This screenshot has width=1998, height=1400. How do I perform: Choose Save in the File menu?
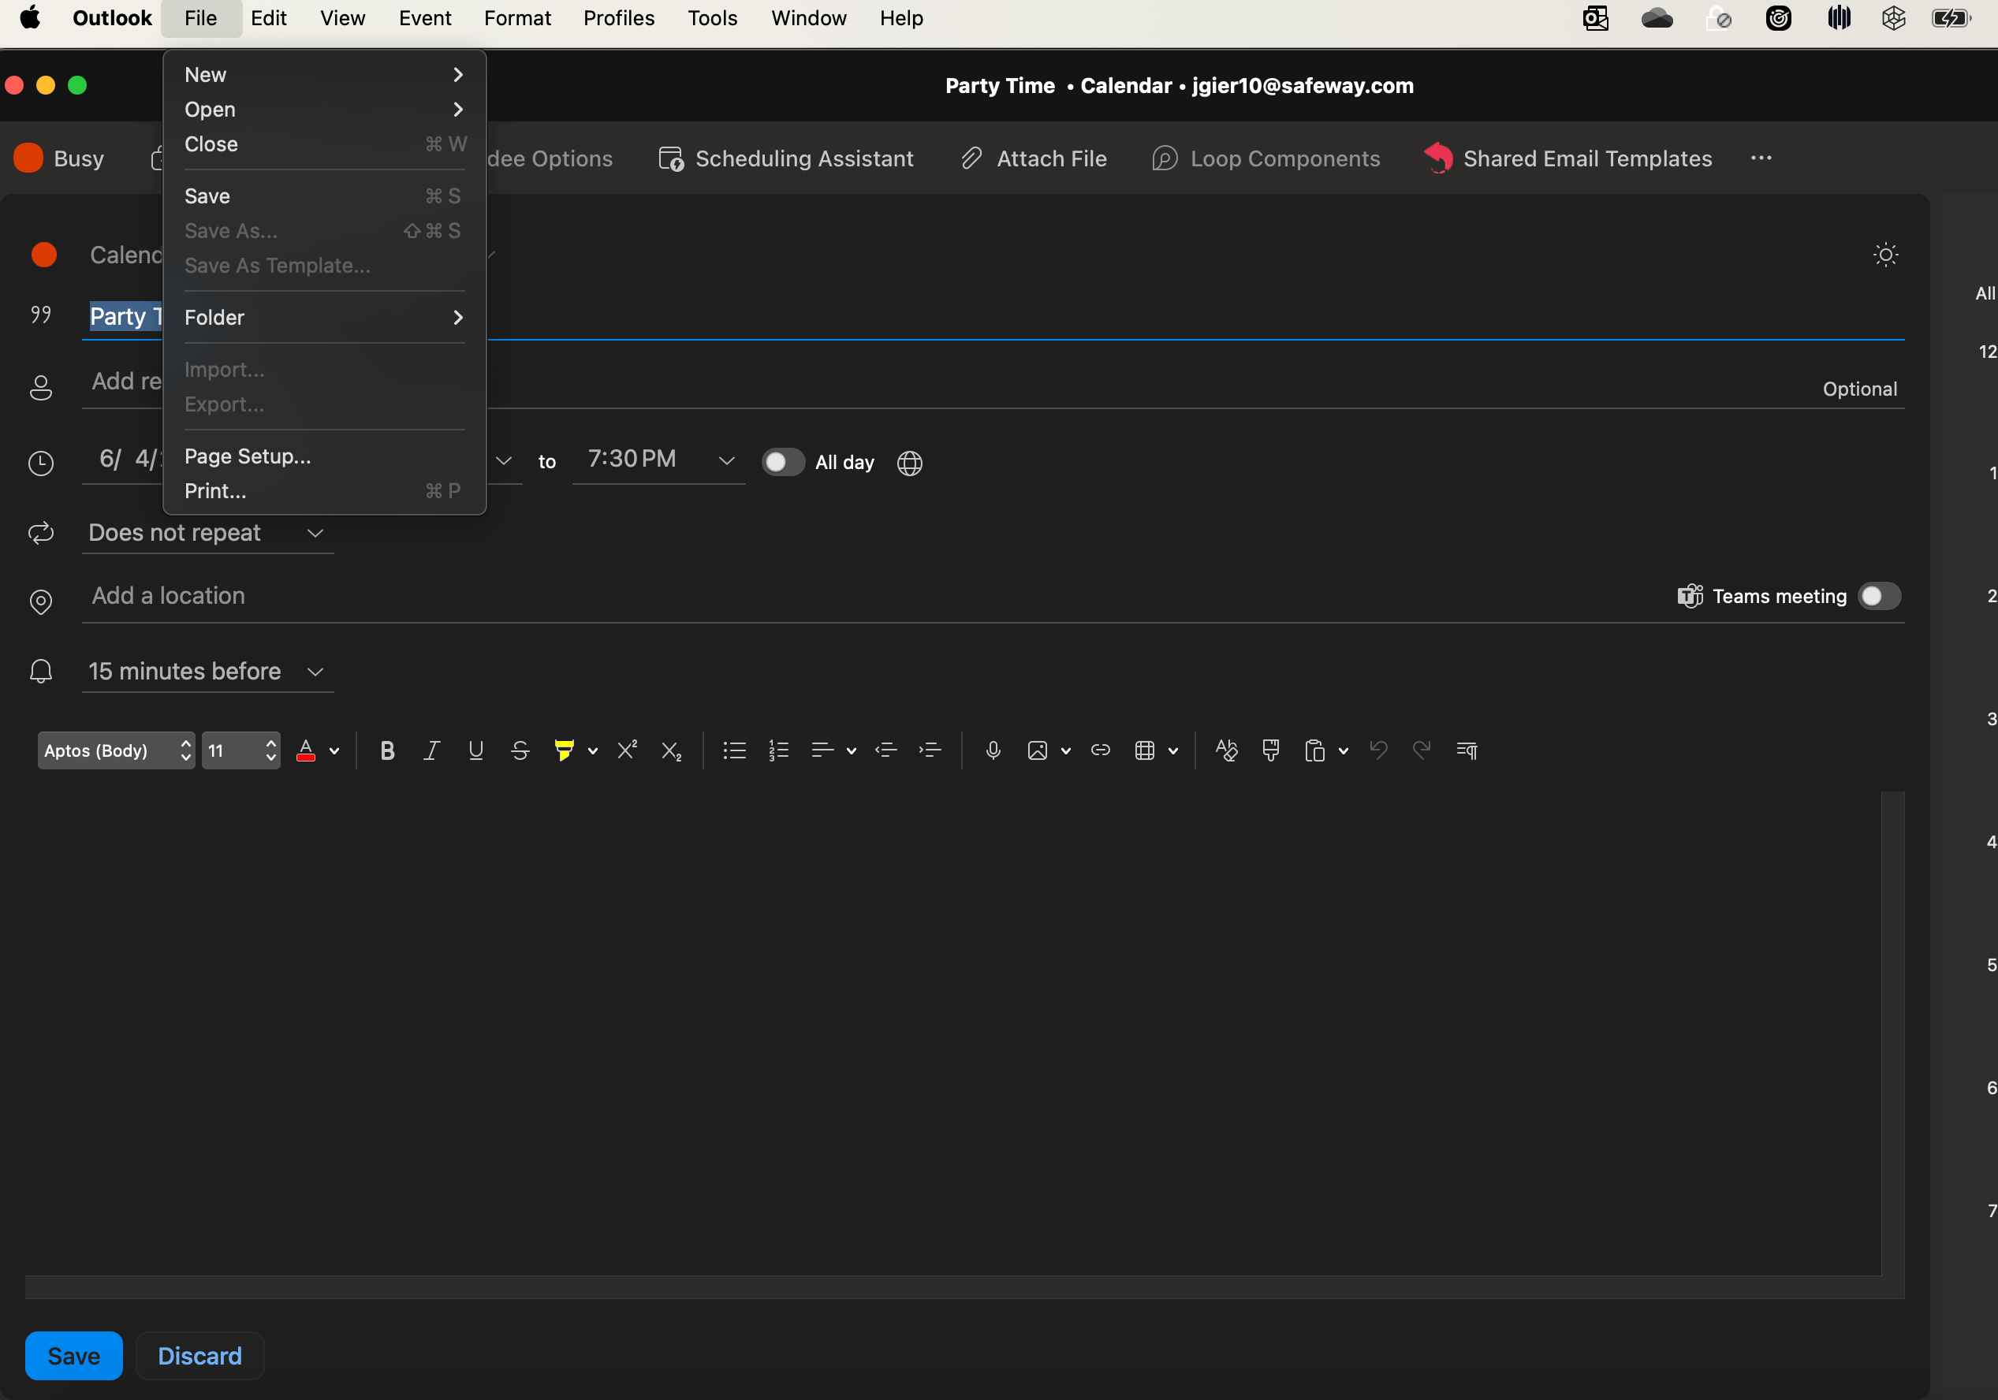pyautogui.click(x=324, y=195)
